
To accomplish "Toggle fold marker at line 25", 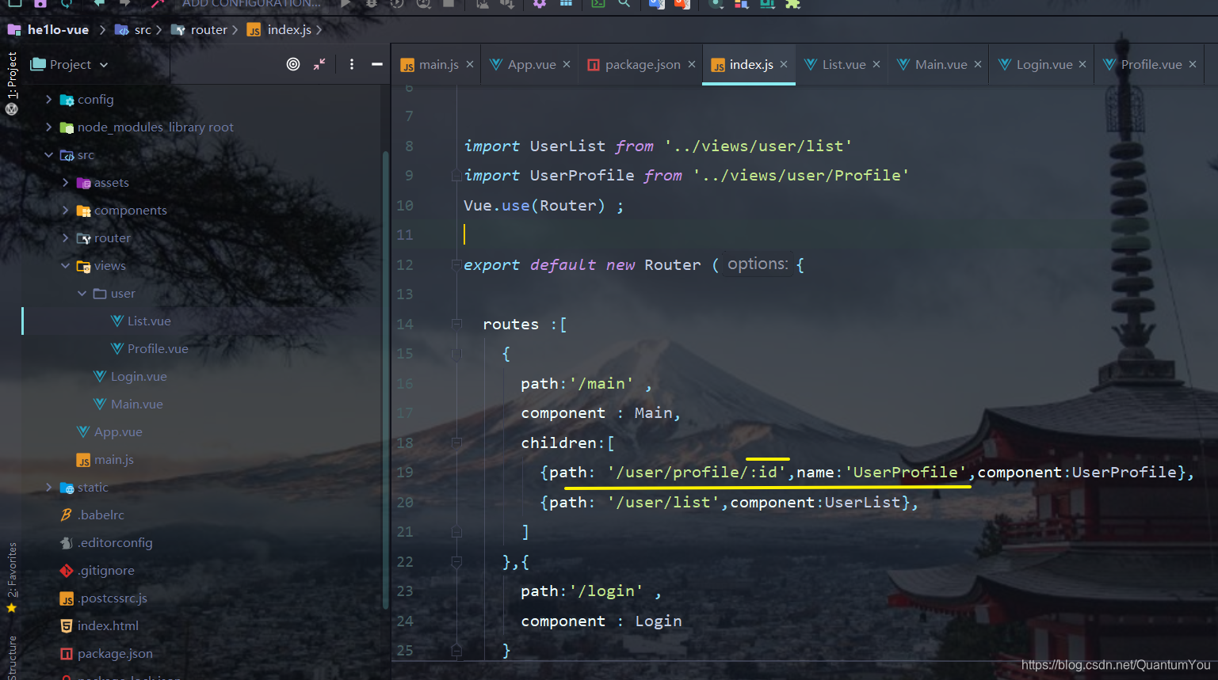I will click(x=456, y=651).
